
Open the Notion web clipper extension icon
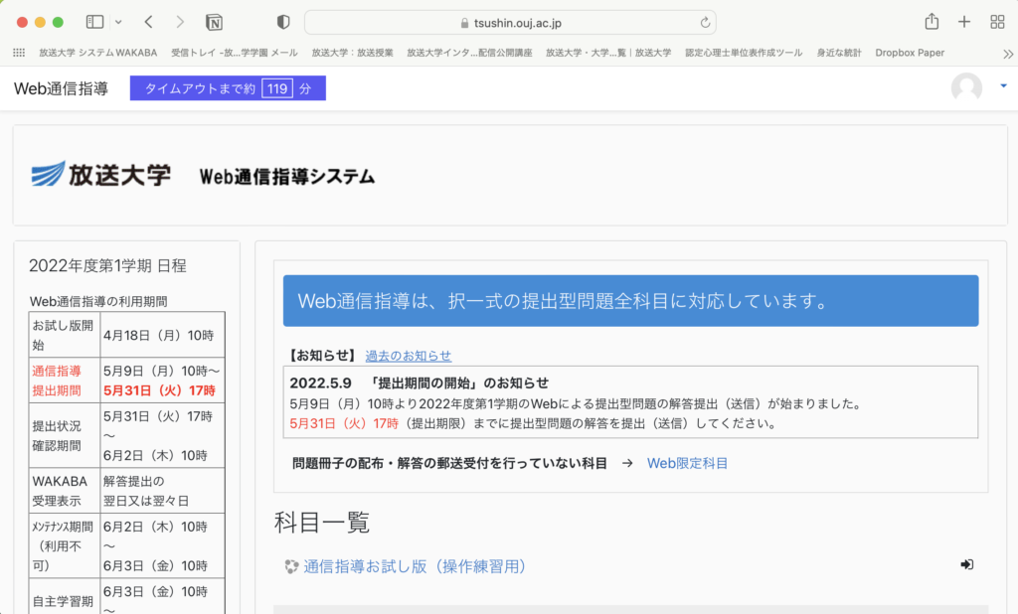tap(214, 23)
